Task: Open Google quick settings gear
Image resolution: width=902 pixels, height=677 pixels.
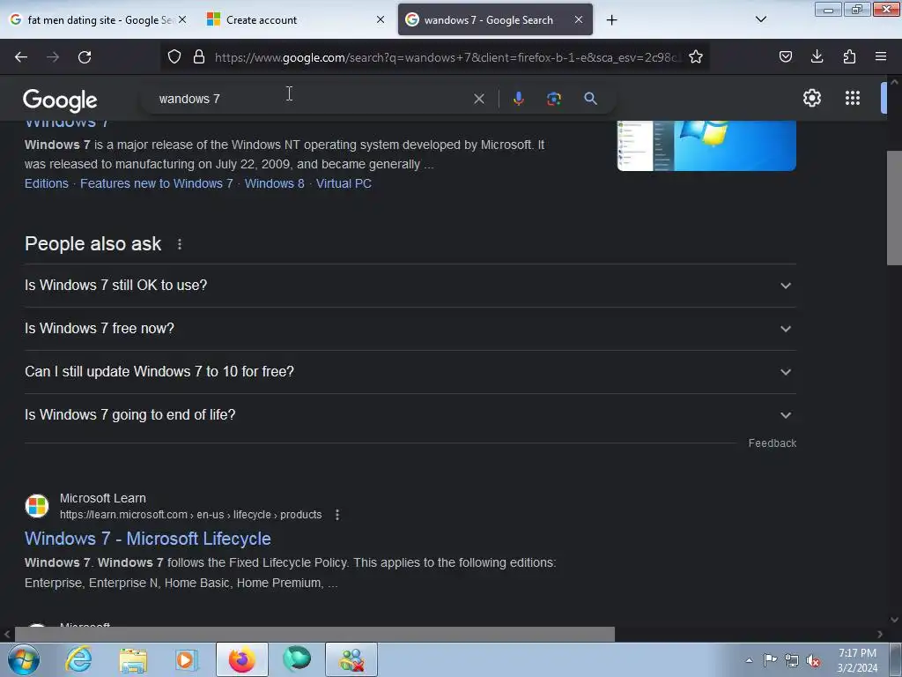Action: tap(811, 98)
